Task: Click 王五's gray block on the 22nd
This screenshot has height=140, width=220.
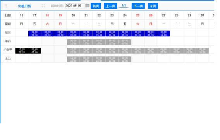Action: tap(99, 59)
